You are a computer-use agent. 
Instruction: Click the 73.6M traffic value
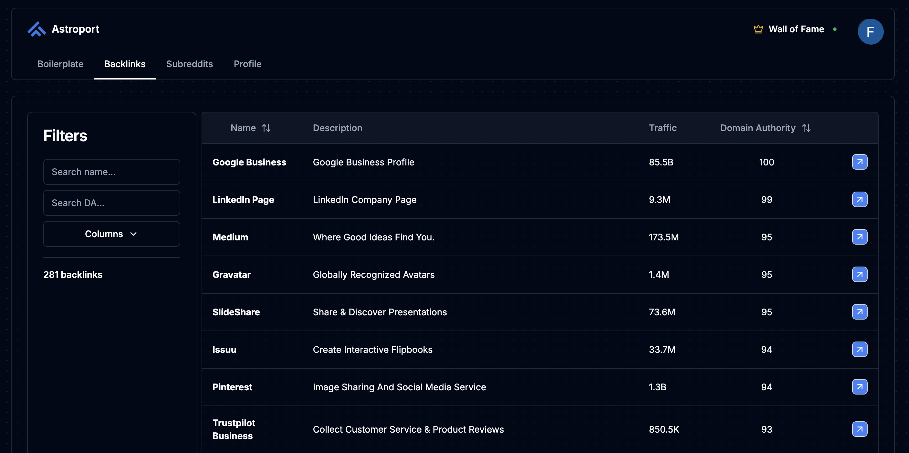(662, 312)
